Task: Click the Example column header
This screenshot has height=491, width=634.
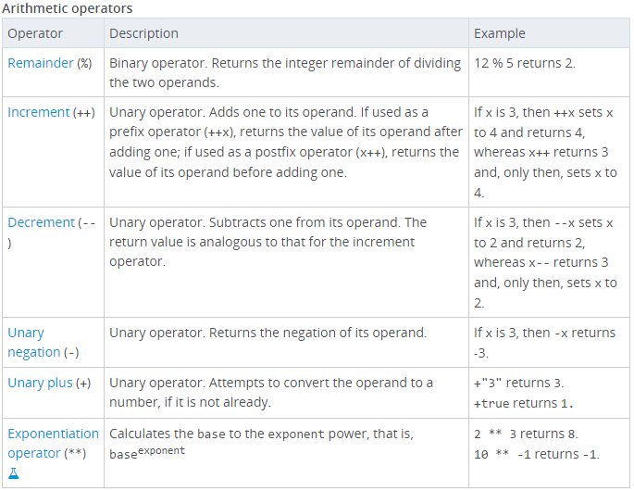Action: tap(500, 33)
